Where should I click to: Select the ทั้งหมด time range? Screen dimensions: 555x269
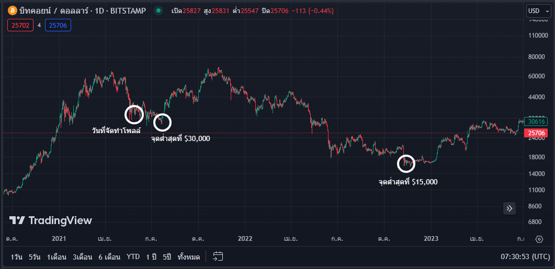(189, 257)
